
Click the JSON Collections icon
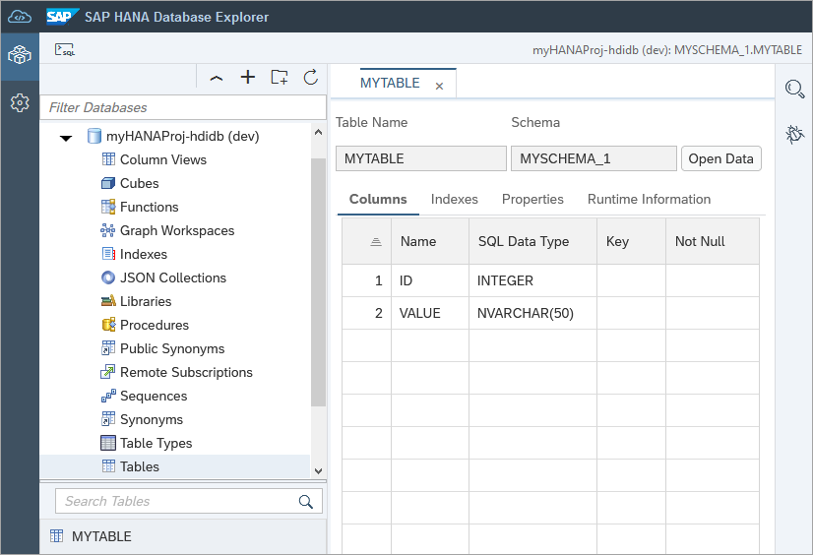coord(108,277)
